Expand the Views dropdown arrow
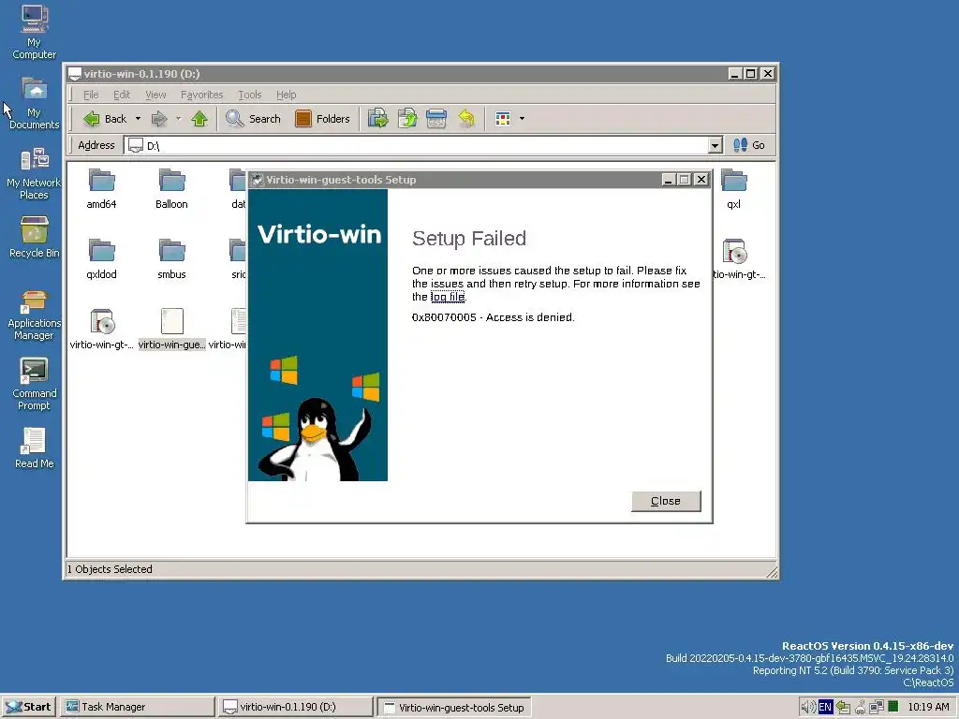This screenshot has width=959, height=719. 522,119
